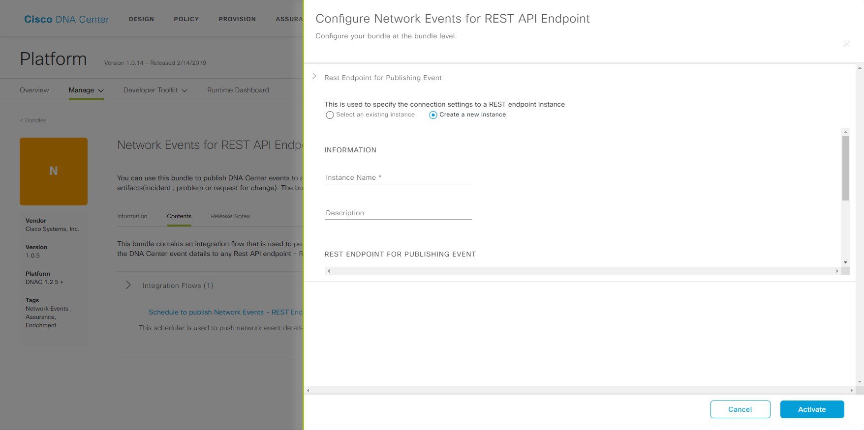This screenshot has width=864, height=430.
Task: Open the Manage dropdown menu
Action: (x=86, y=90)
